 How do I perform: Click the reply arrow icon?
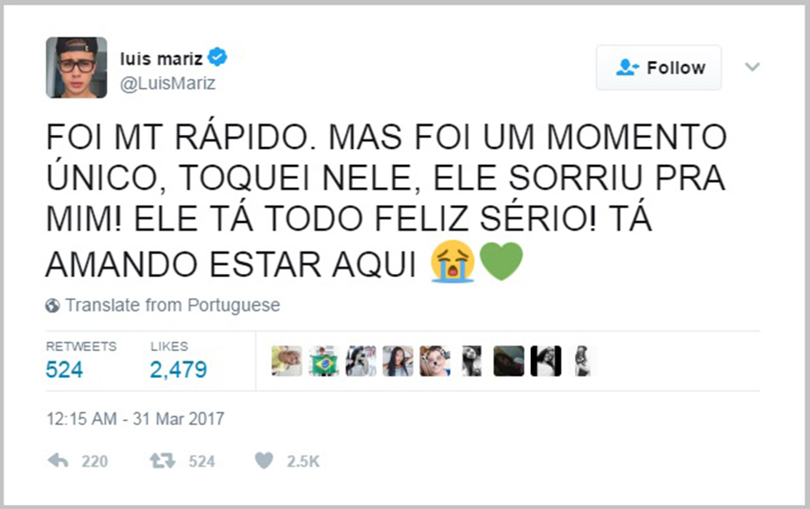point(58,461)
